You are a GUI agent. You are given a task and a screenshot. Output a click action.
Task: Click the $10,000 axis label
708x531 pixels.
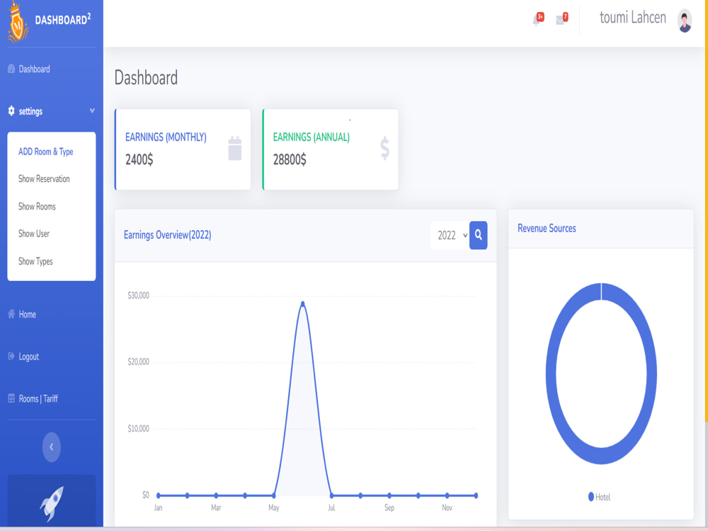tap(138, 428)
